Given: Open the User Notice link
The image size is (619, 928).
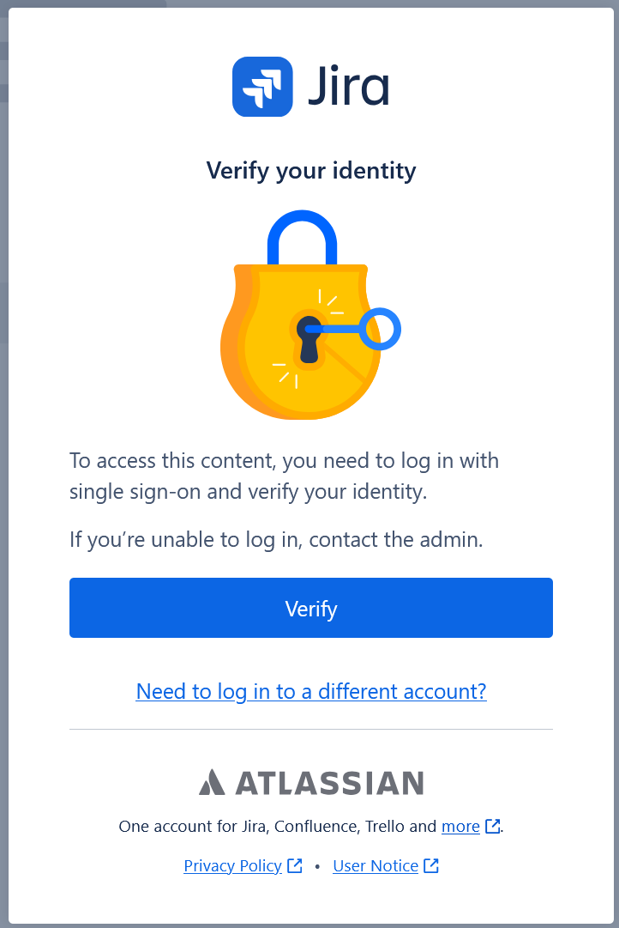Looking at the screenshot, I should [x=376, y=866].
